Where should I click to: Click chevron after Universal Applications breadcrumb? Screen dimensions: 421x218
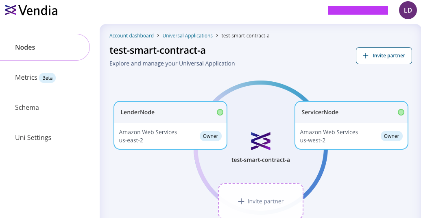217,35
